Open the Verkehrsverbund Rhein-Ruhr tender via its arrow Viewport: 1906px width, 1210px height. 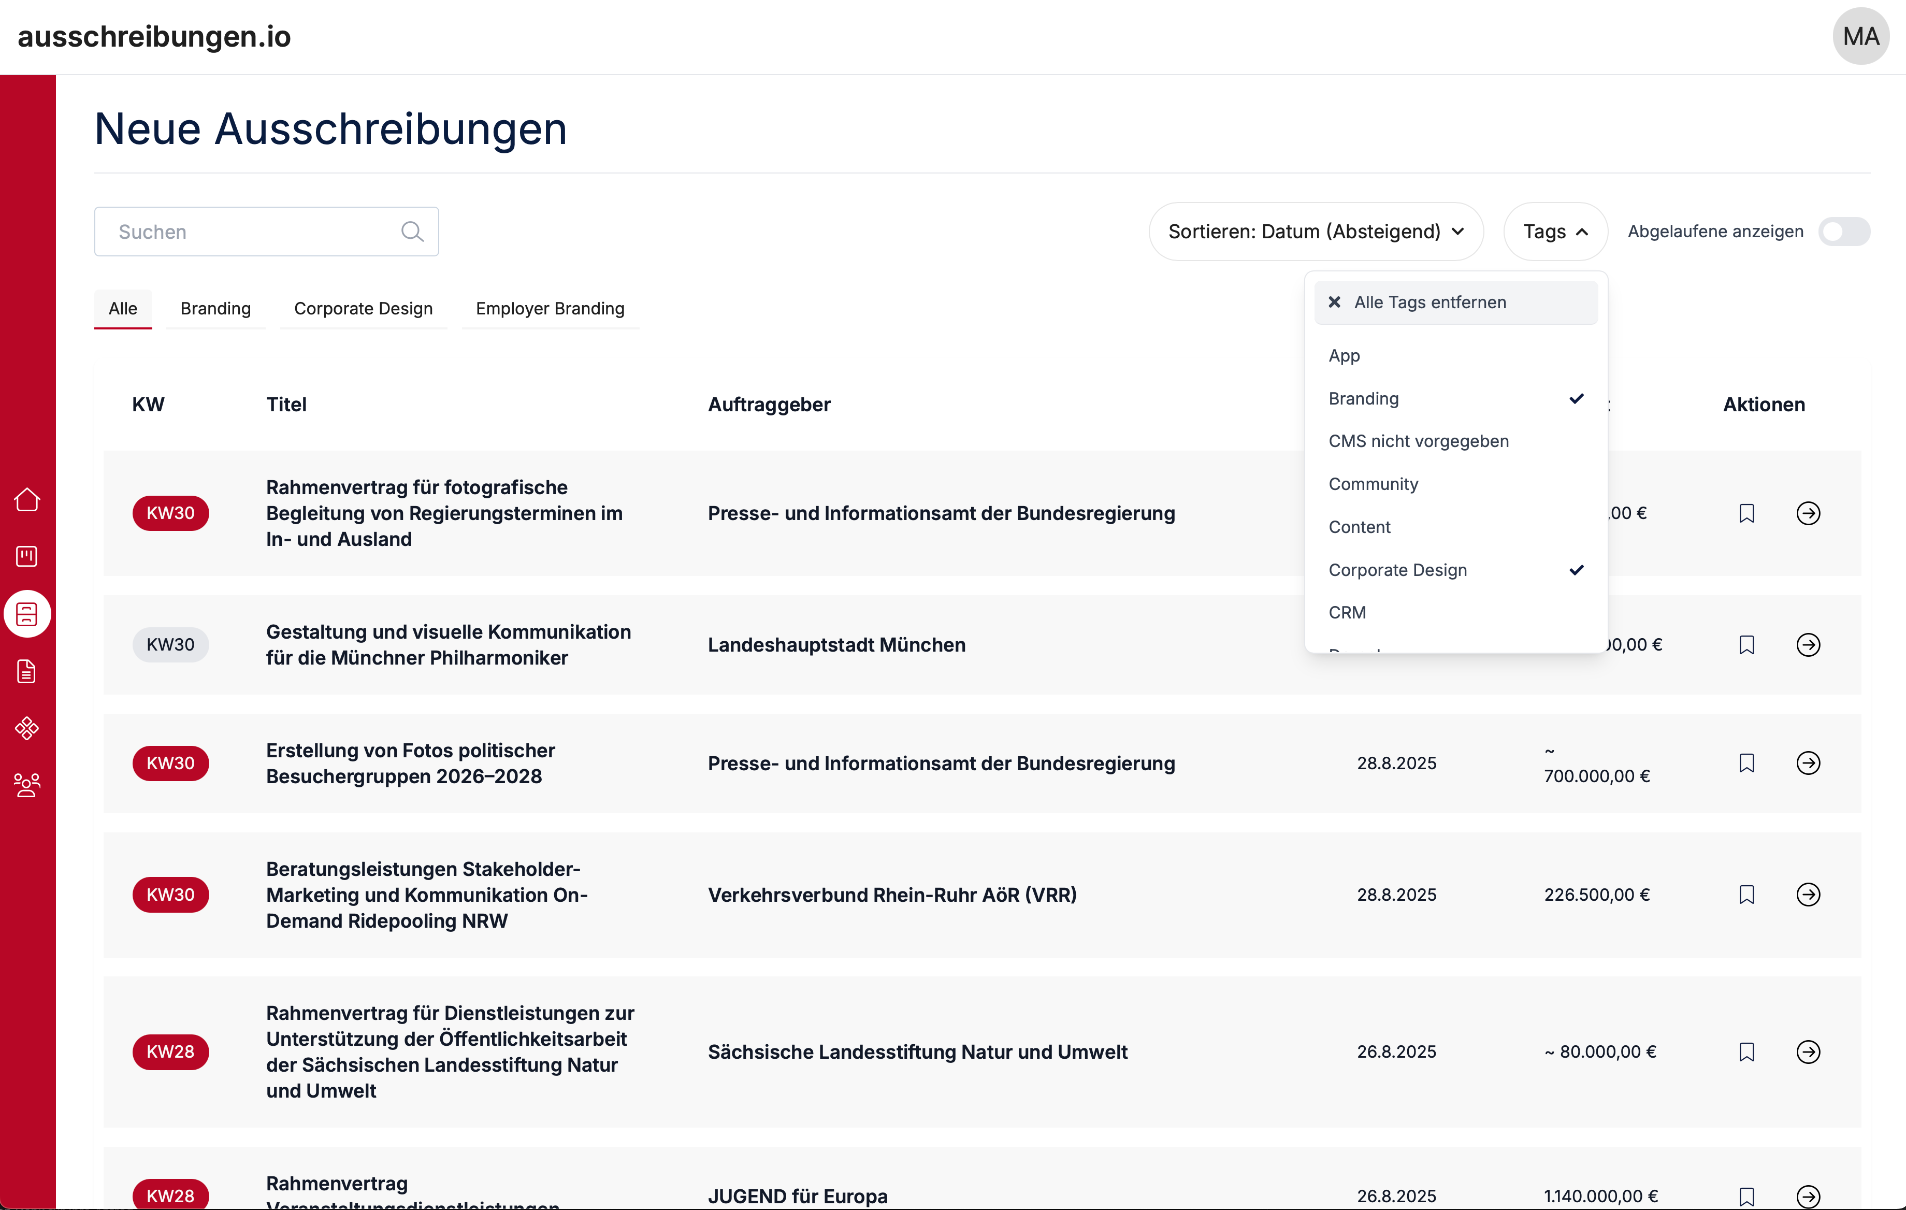click(1808, 894)
